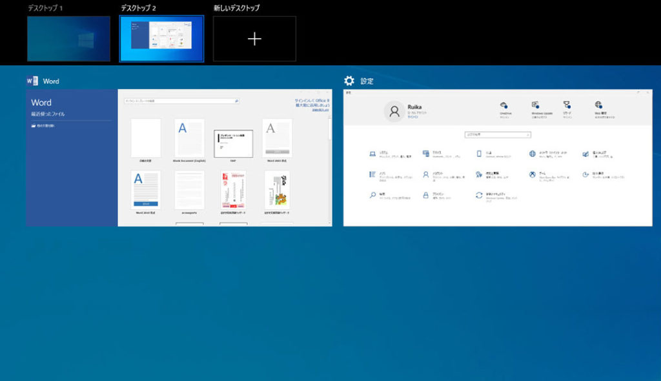Select the デスクトップ 2 desktop thumbnail

coord(161,39)
